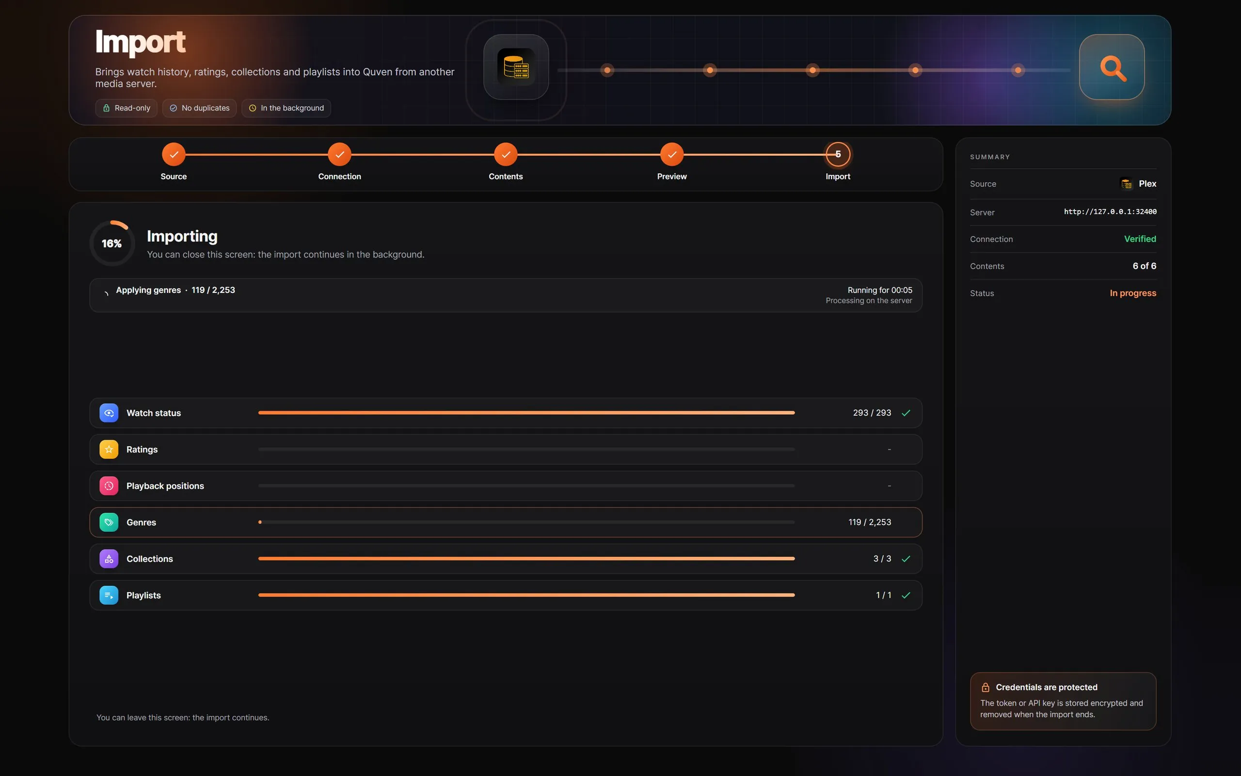Click the Genres progress bar
Image resolution: width=1241 pixels, height=776 pixels.
click(x=526, y=522)
